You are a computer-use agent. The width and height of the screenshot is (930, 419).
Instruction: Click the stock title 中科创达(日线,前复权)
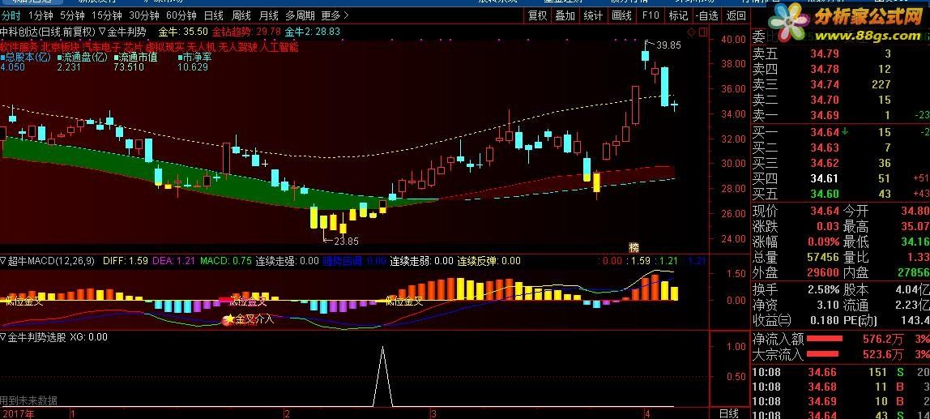coord(48,32)
